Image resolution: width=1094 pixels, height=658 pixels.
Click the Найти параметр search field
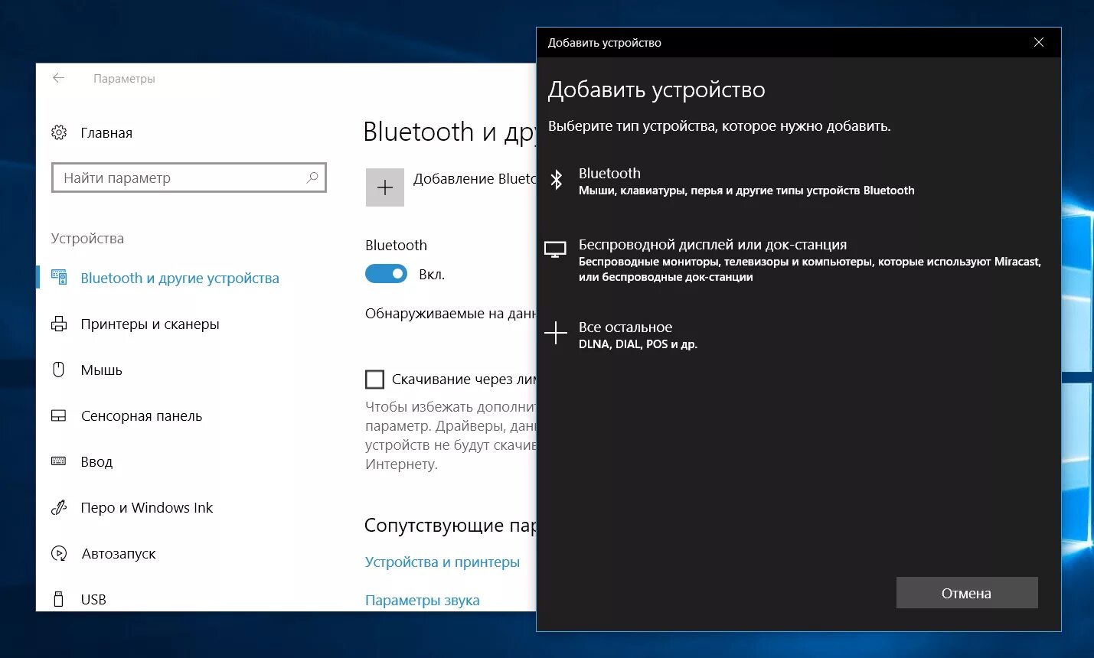click(x=189, y=178)
